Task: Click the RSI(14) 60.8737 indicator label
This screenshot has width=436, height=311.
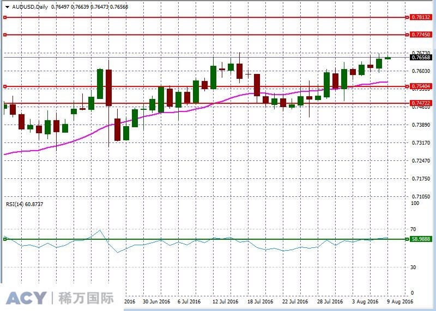Action: click(25, 204)
